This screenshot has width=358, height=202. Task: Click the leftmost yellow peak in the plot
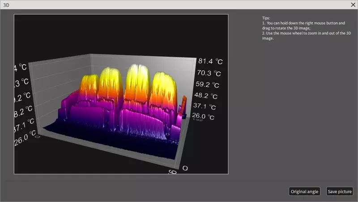[89, 82]
